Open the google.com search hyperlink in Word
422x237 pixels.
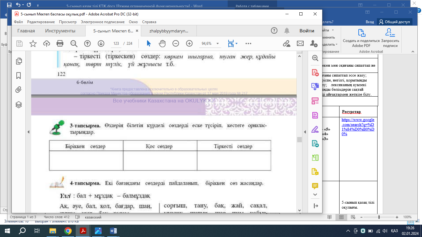pos(358,127)
